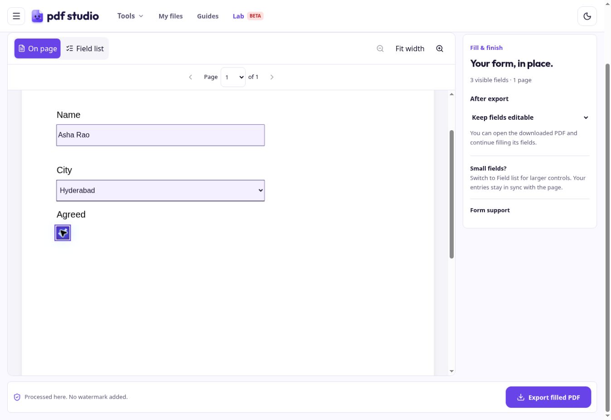Open the hamburger menu
Viewport: 611px width, 420px height.
16,16
